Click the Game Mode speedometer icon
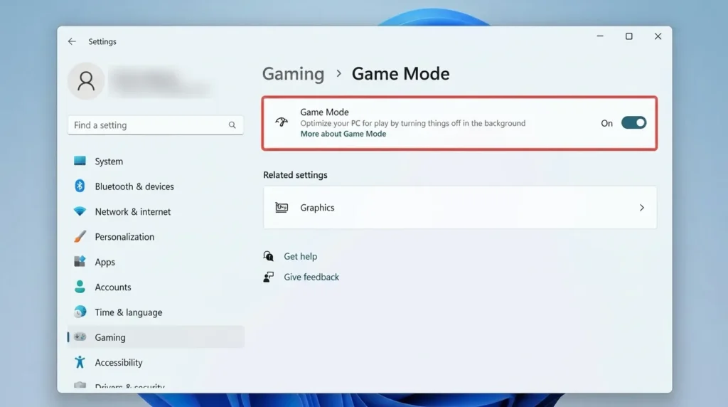 pos(282,122)
